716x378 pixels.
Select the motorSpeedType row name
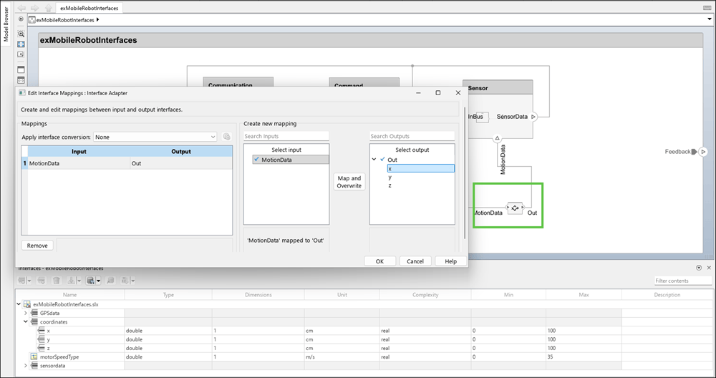pyautogui.click(x=59, y=357)
